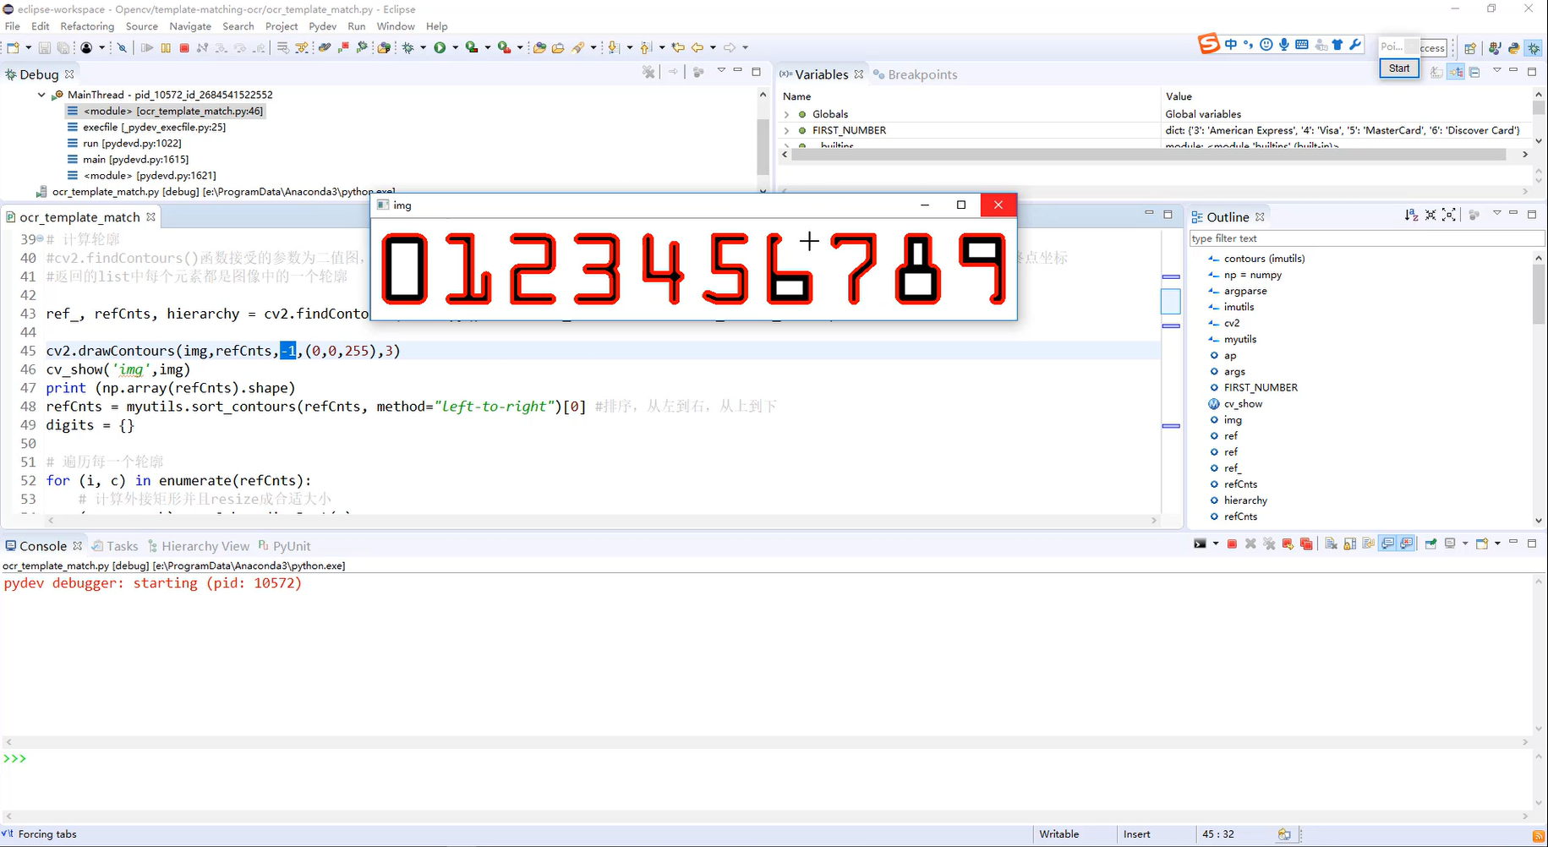This screenshot has width=1548, height=847.
Task: Open the Debug launch dropdown arrow
Action: (423, 47)
